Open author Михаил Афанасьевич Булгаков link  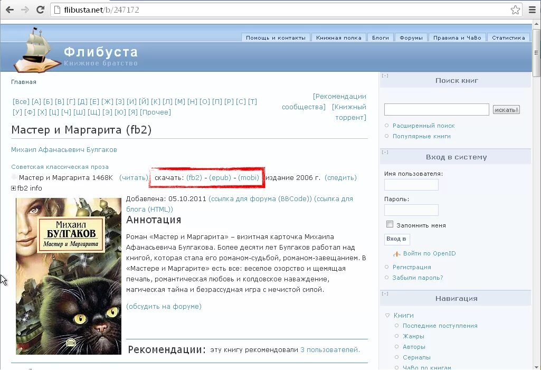[x=64, y=149]
